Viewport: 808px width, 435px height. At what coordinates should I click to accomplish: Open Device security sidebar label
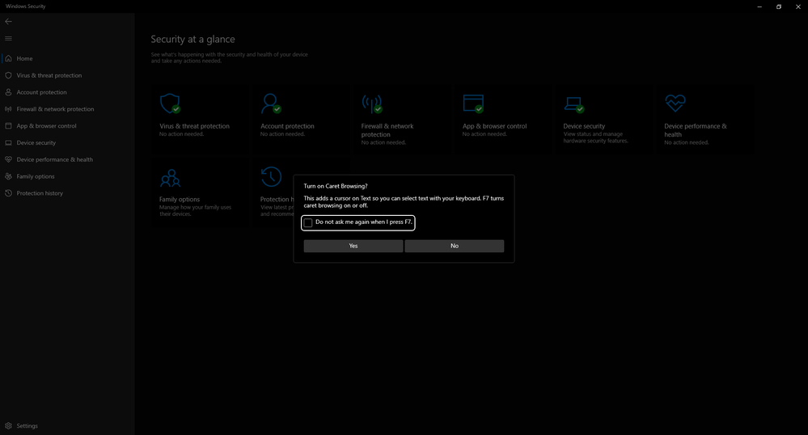36,143
